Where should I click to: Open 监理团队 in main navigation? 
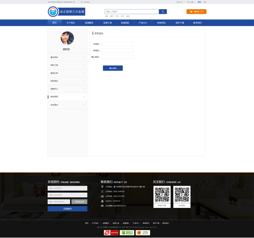tap(125, 23)
